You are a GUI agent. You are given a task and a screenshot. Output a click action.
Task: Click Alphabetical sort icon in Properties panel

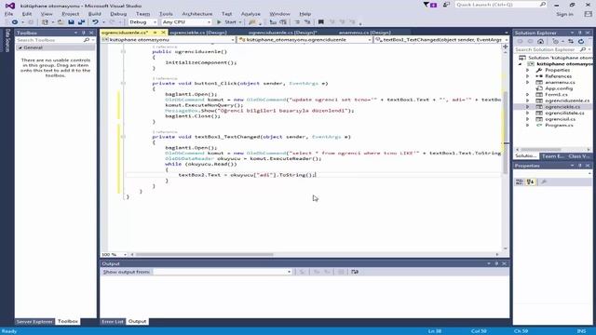click(x=531, y=182)
